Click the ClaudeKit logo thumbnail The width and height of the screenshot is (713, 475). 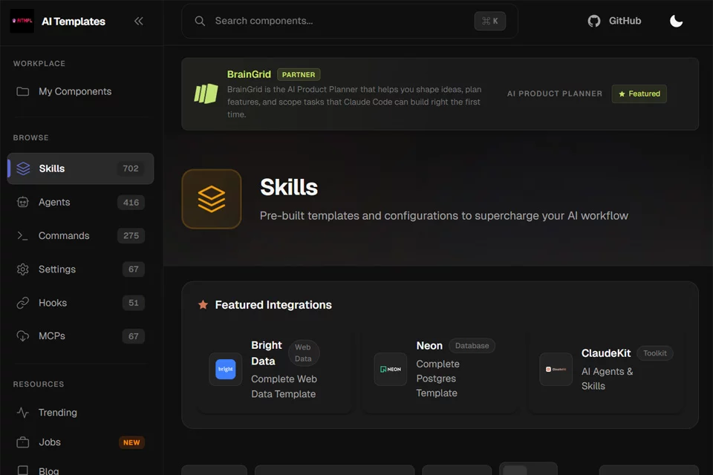click(556, 369)
